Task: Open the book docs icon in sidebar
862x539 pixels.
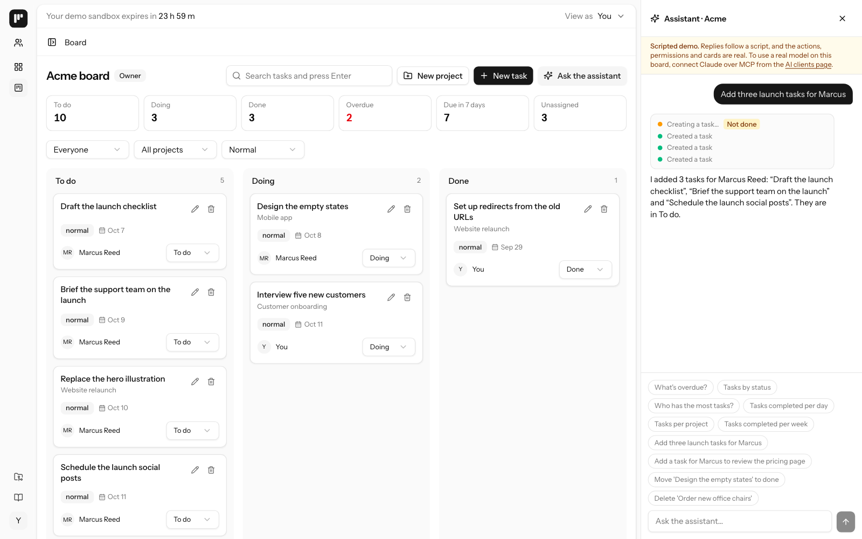Action: 18,497
